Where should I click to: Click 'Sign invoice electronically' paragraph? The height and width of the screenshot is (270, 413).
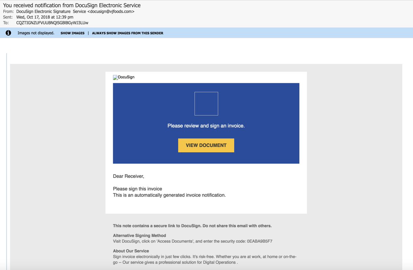[205, 259]
